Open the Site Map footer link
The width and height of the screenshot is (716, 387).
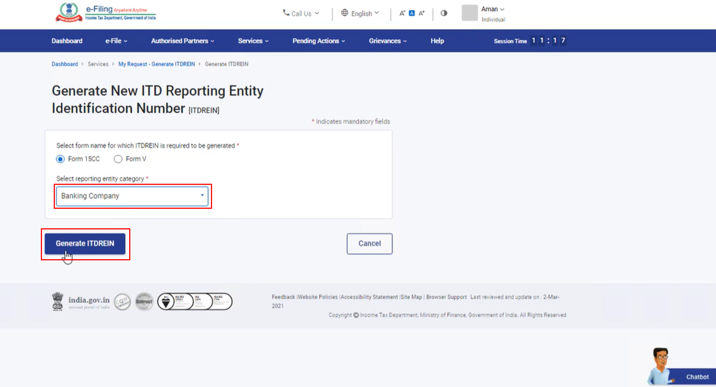click(x=411, y=297)
